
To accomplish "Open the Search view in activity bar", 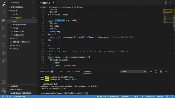I will [x=4, y=12].
